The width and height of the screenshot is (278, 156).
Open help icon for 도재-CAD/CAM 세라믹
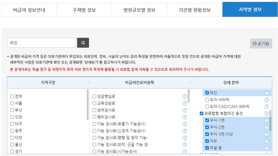pos(266,107)
